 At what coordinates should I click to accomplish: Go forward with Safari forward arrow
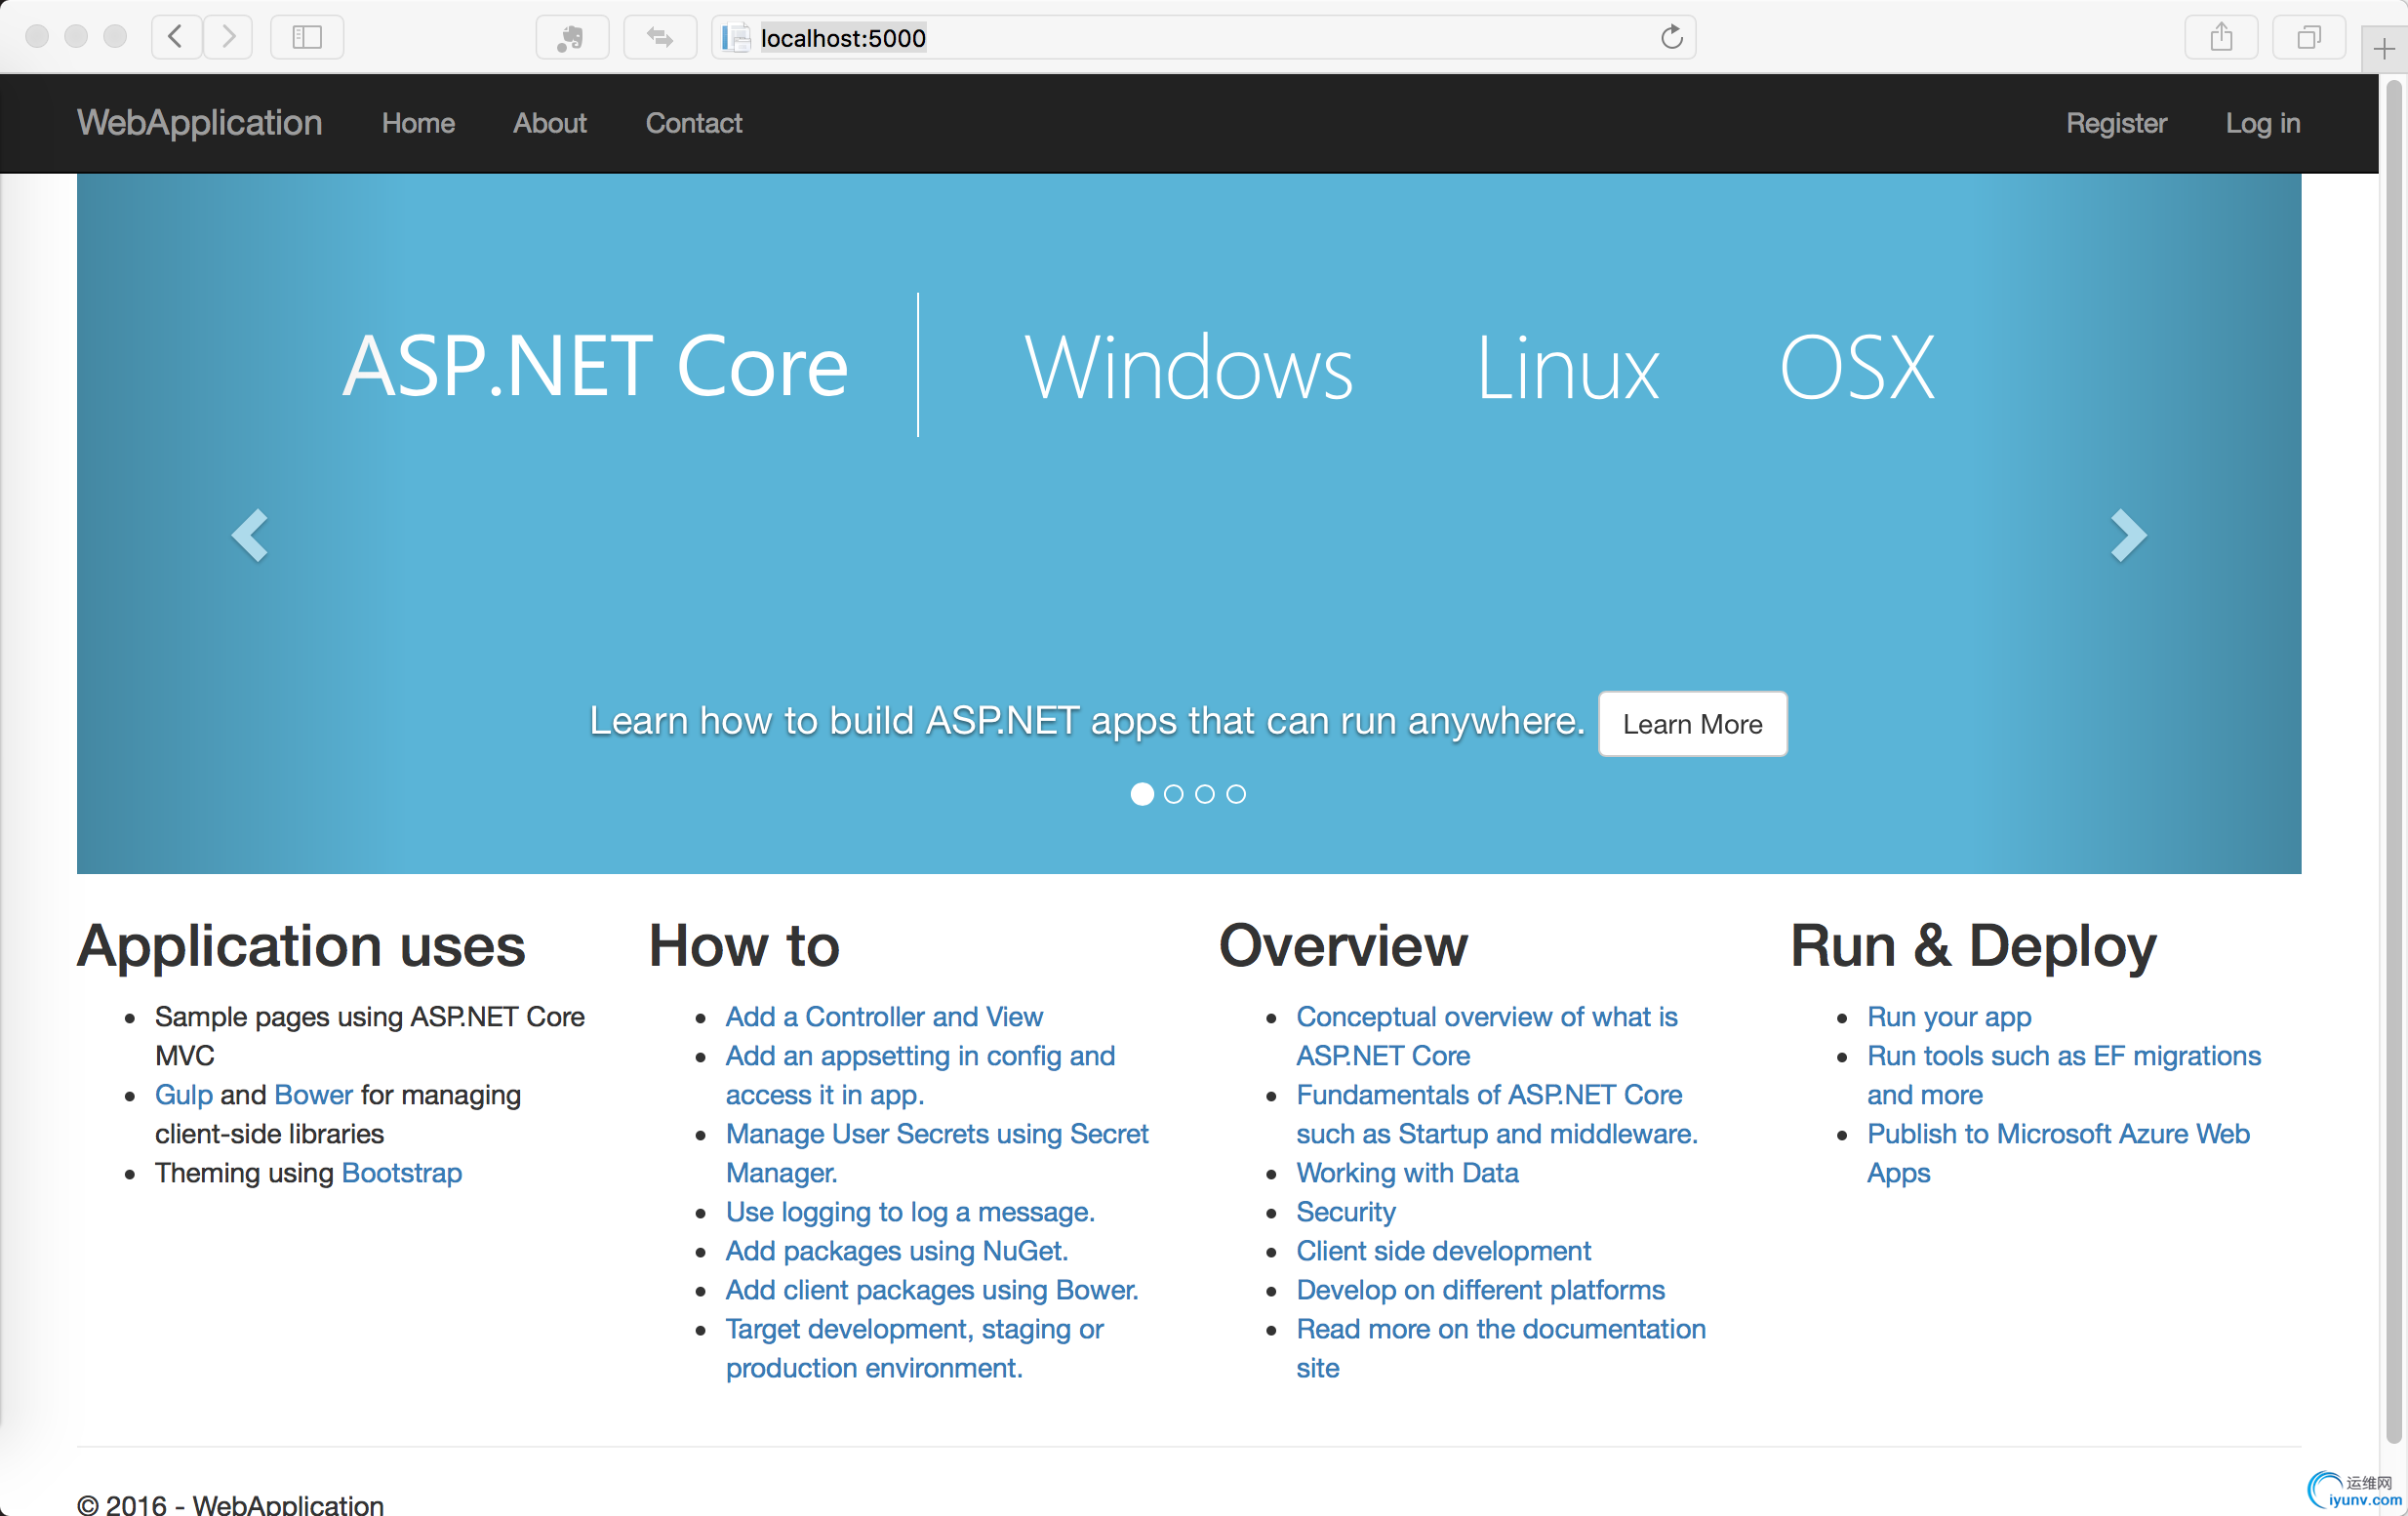(228, 37)
